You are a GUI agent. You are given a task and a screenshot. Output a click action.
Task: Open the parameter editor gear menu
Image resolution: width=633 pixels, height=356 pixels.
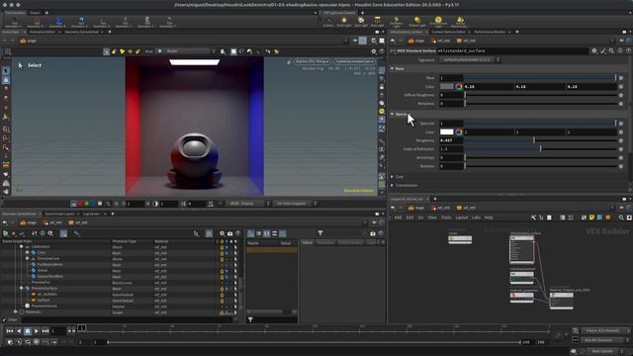594,50
